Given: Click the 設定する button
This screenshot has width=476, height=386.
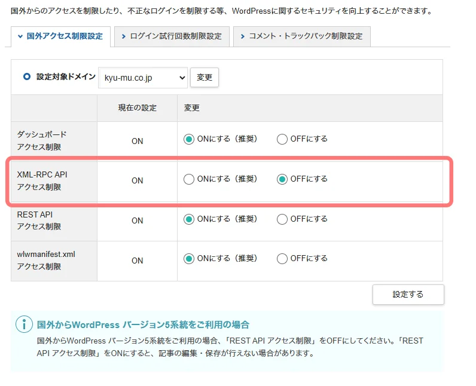Looking at the screenshot, I should (x=408, y=295).
